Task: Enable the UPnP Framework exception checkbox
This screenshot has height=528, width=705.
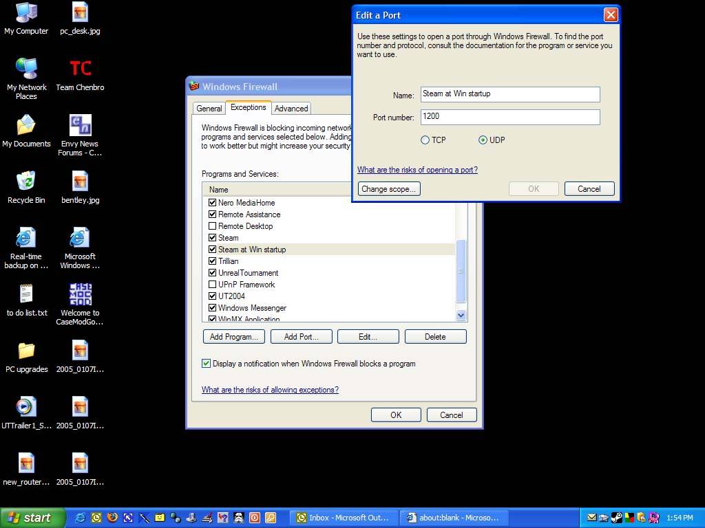Action: pos(212,284)
